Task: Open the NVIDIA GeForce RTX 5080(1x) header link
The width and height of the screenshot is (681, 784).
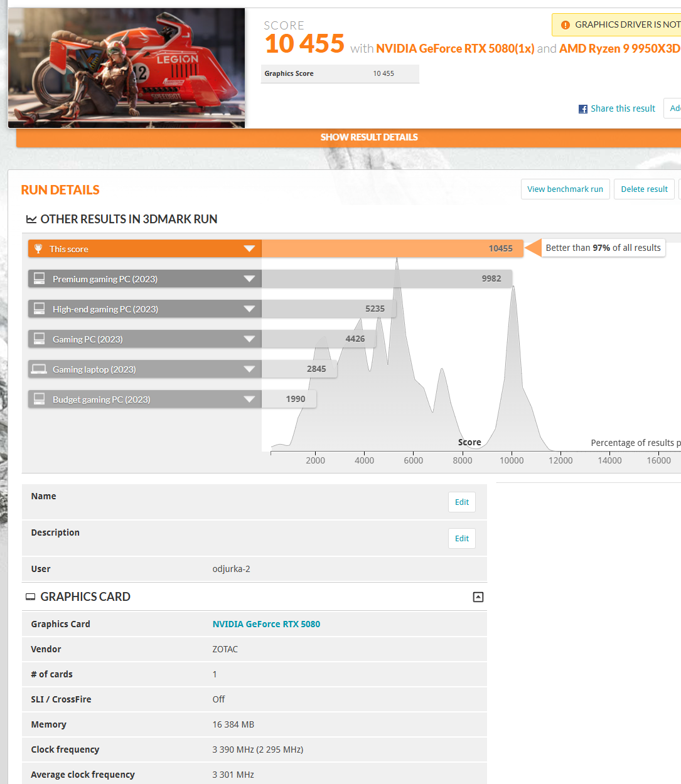Action: tap(455, 48)
